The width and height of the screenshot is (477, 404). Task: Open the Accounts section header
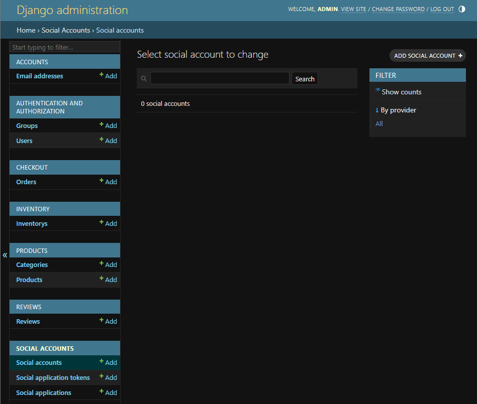pos(32,62)
